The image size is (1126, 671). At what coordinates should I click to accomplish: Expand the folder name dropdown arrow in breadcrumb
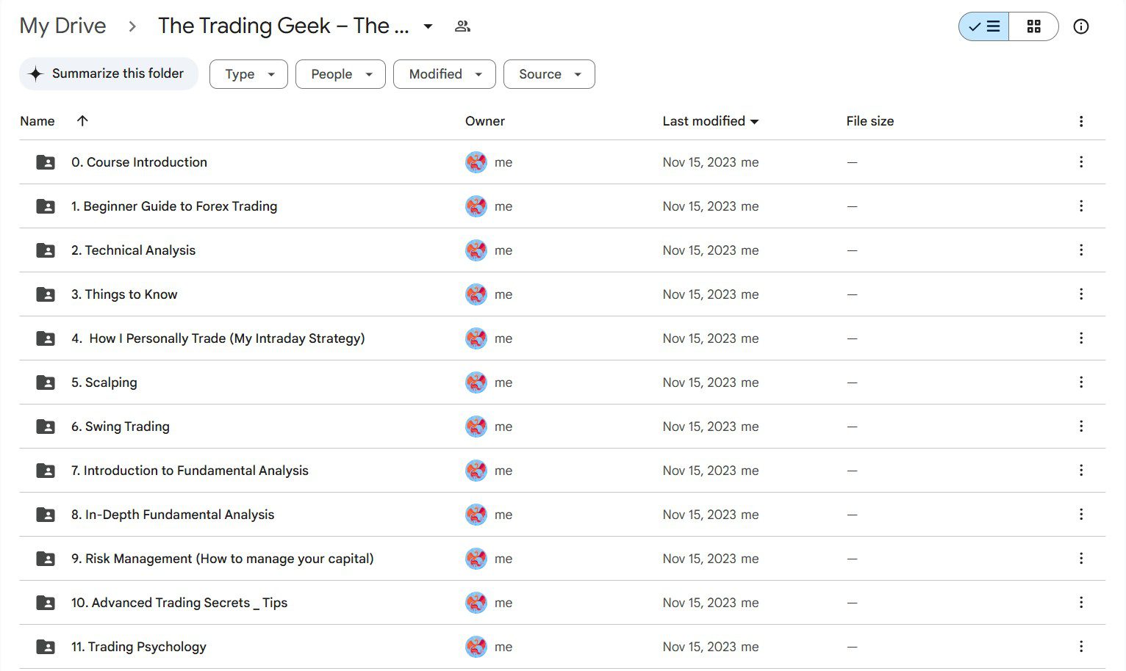coord(428,26)
